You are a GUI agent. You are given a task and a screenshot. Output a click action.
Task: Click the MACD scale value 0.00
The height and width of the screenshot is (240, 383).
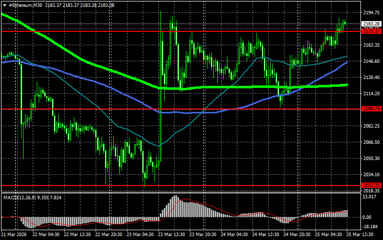click(x=367, y=217)
